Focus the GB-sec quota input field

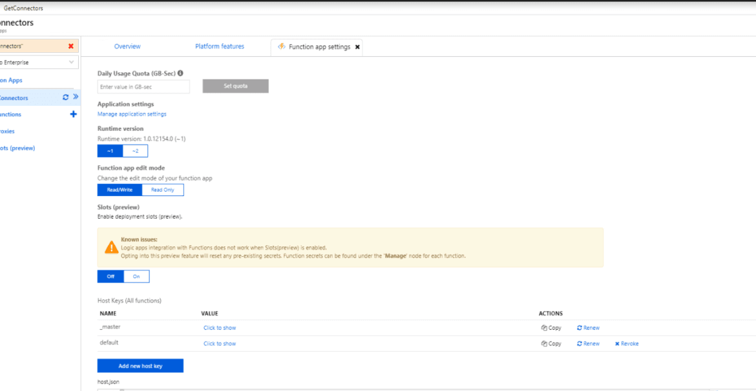(143, 86)
